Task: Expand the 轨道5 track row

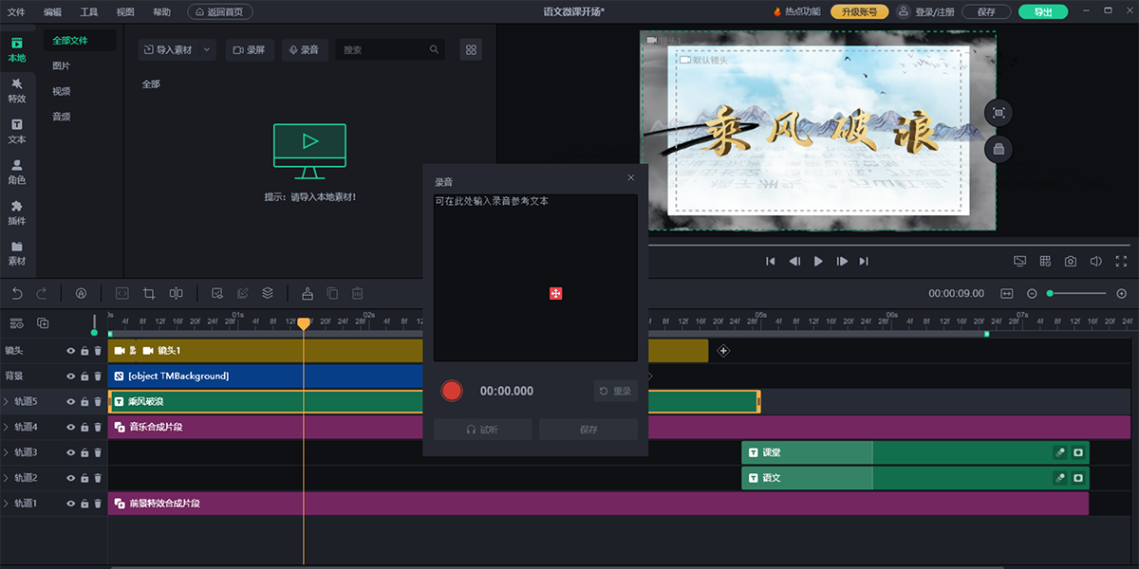Action: pyautogui.click(x=6, y=402)
